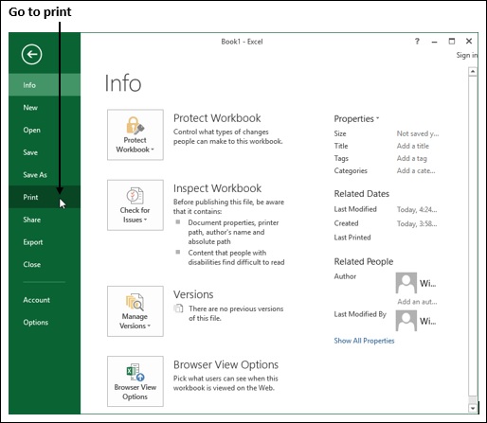
Task: Click the scrollbar down arrow
Action: click(473, 408)
